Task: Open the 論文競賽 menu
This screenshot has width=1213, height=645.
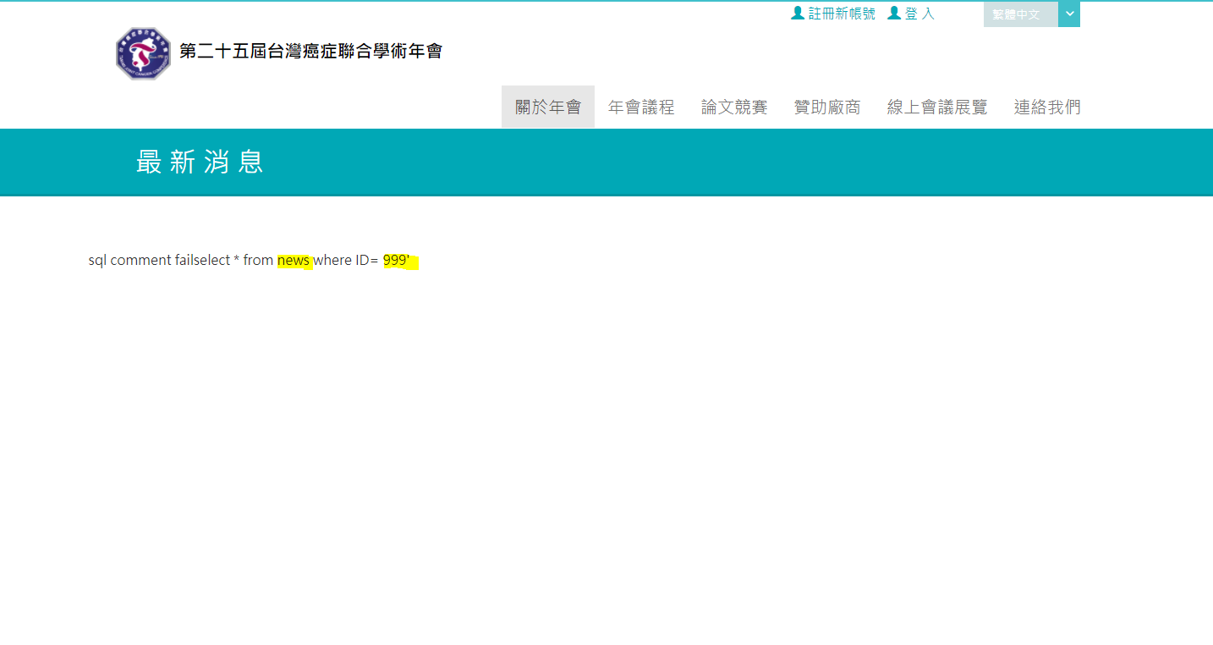Action: point(734,107)
